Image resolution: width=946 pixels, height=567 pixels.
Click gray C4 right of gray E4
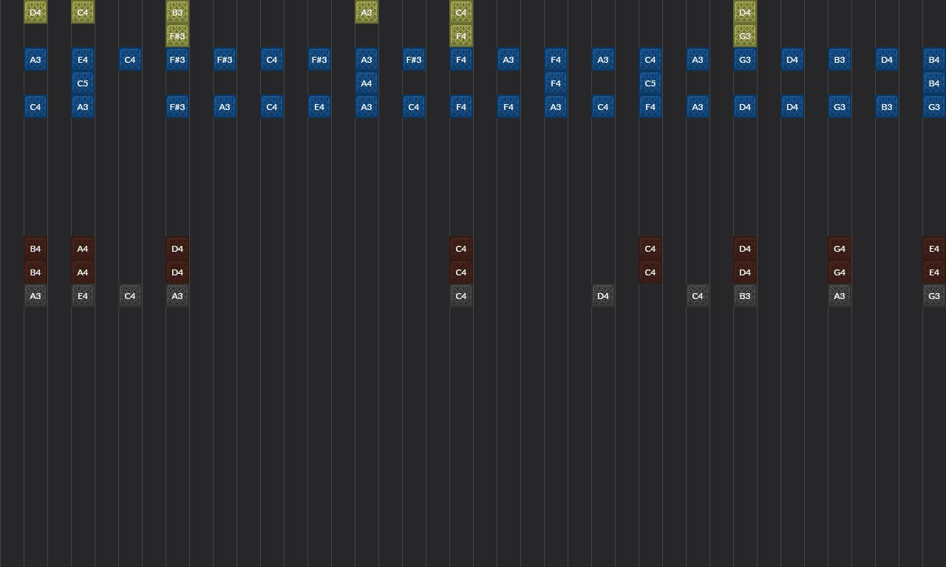[x=130, y=296]
